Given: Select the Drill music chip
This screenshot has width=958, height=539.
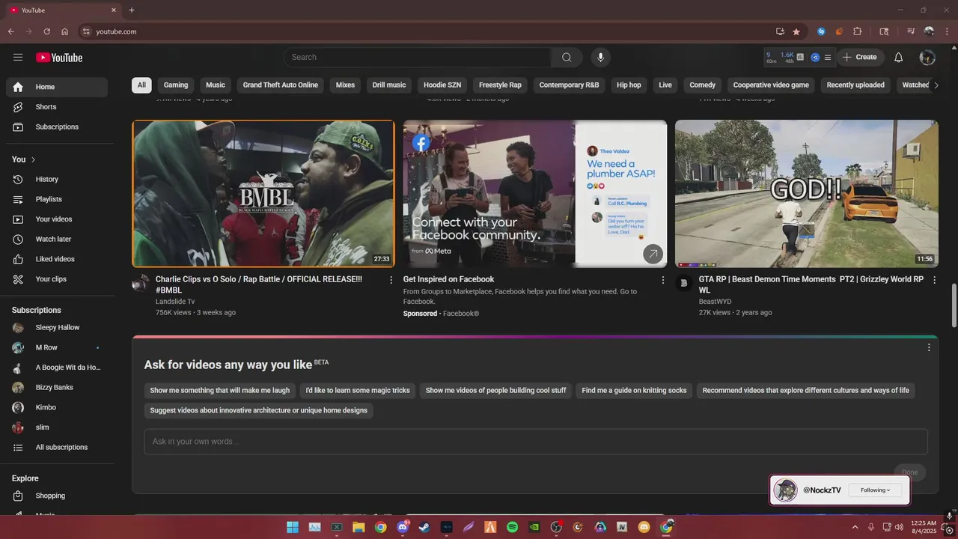Looking at the screenshot, I should [x=389, y=85].
